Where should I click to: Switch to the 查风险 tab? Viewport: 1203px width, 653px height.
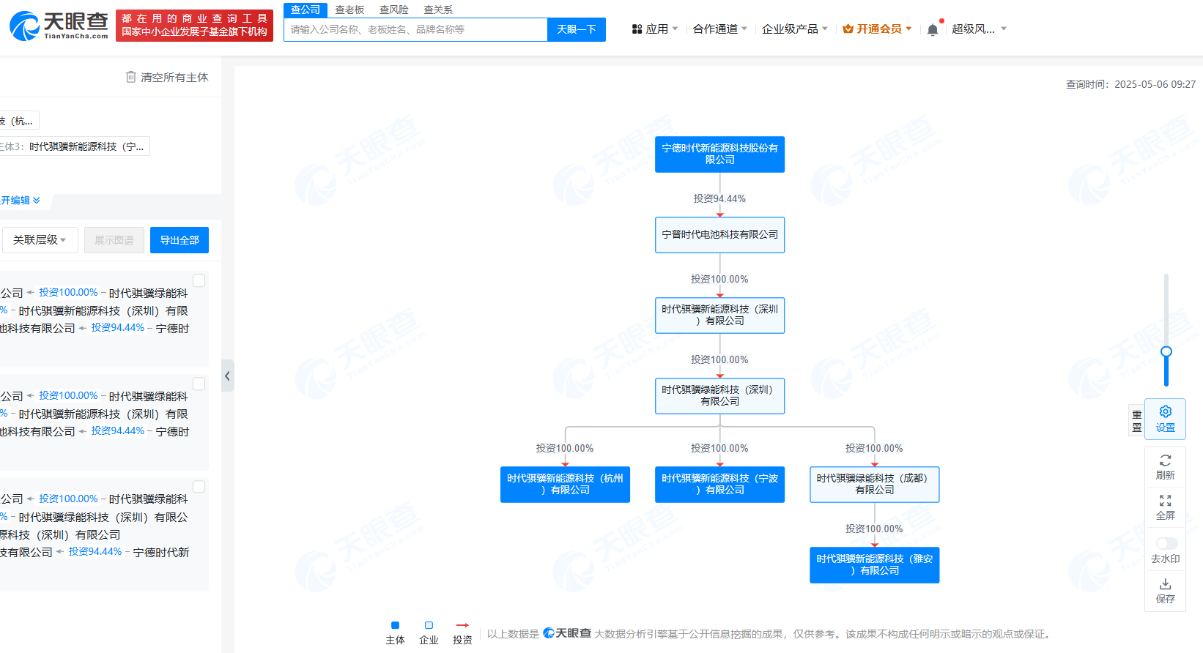click(393, 10)
